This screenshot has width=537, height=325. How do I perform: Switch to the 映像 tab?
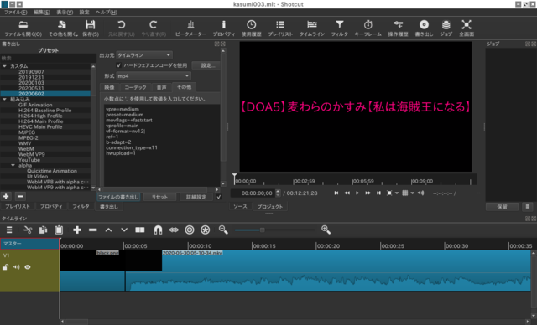click(x=109, y=87)
